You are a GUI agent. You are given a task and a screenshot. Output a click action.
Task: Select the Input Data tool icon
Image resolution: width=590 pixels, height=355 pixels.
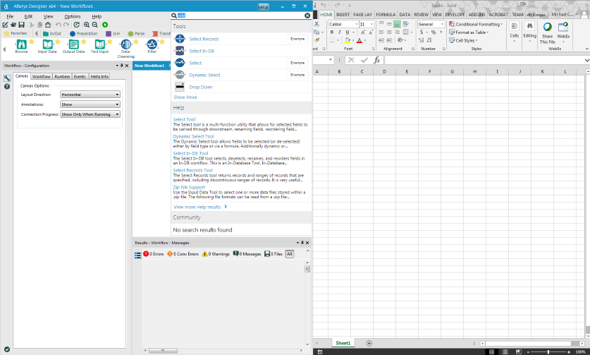pos(47,44)
